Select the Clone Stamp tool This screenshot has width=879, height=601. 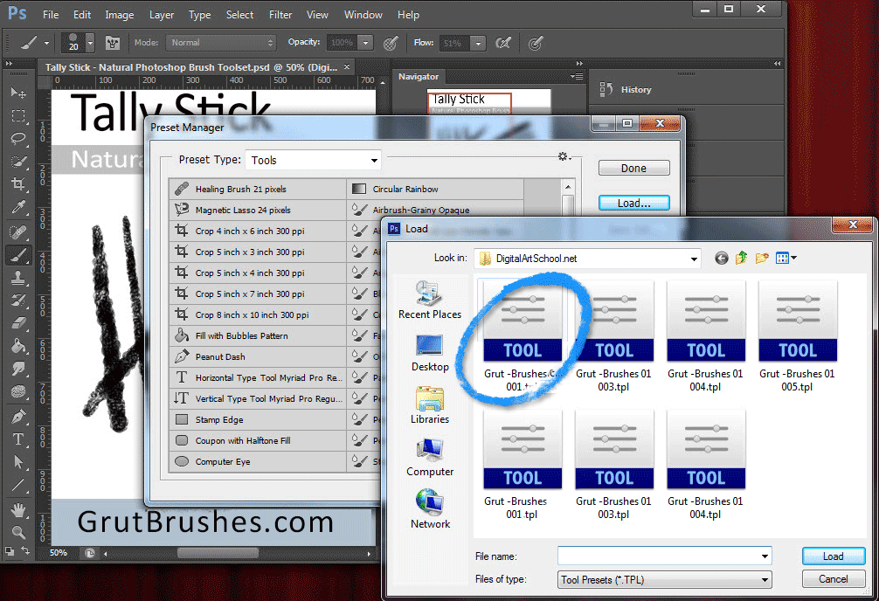pyautogui.click(x=17, y=278)
